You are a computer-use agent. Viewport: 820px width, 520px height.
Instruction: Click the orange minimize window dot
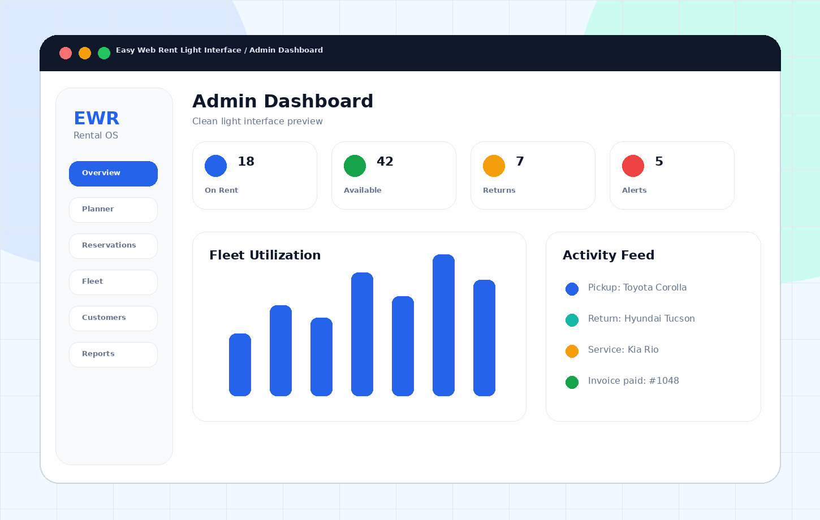click(x=85, y=53)
